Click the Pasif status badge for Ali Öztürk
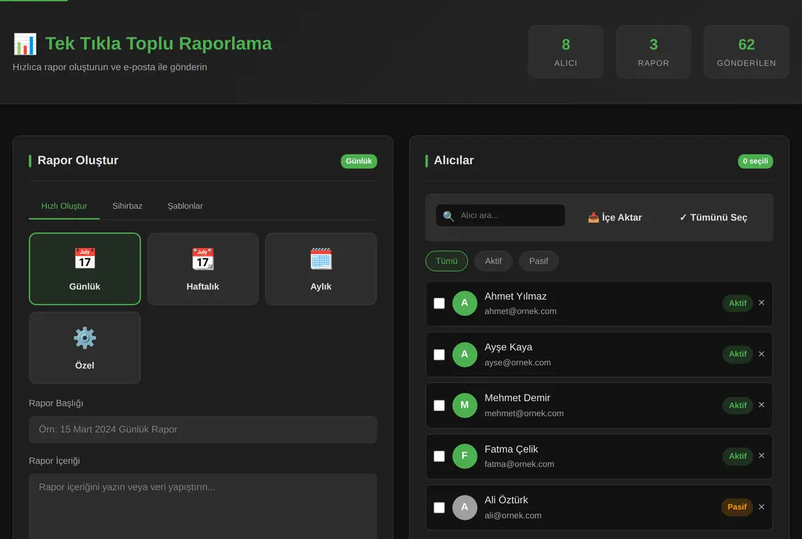802x539 pixels. point(737,507)
